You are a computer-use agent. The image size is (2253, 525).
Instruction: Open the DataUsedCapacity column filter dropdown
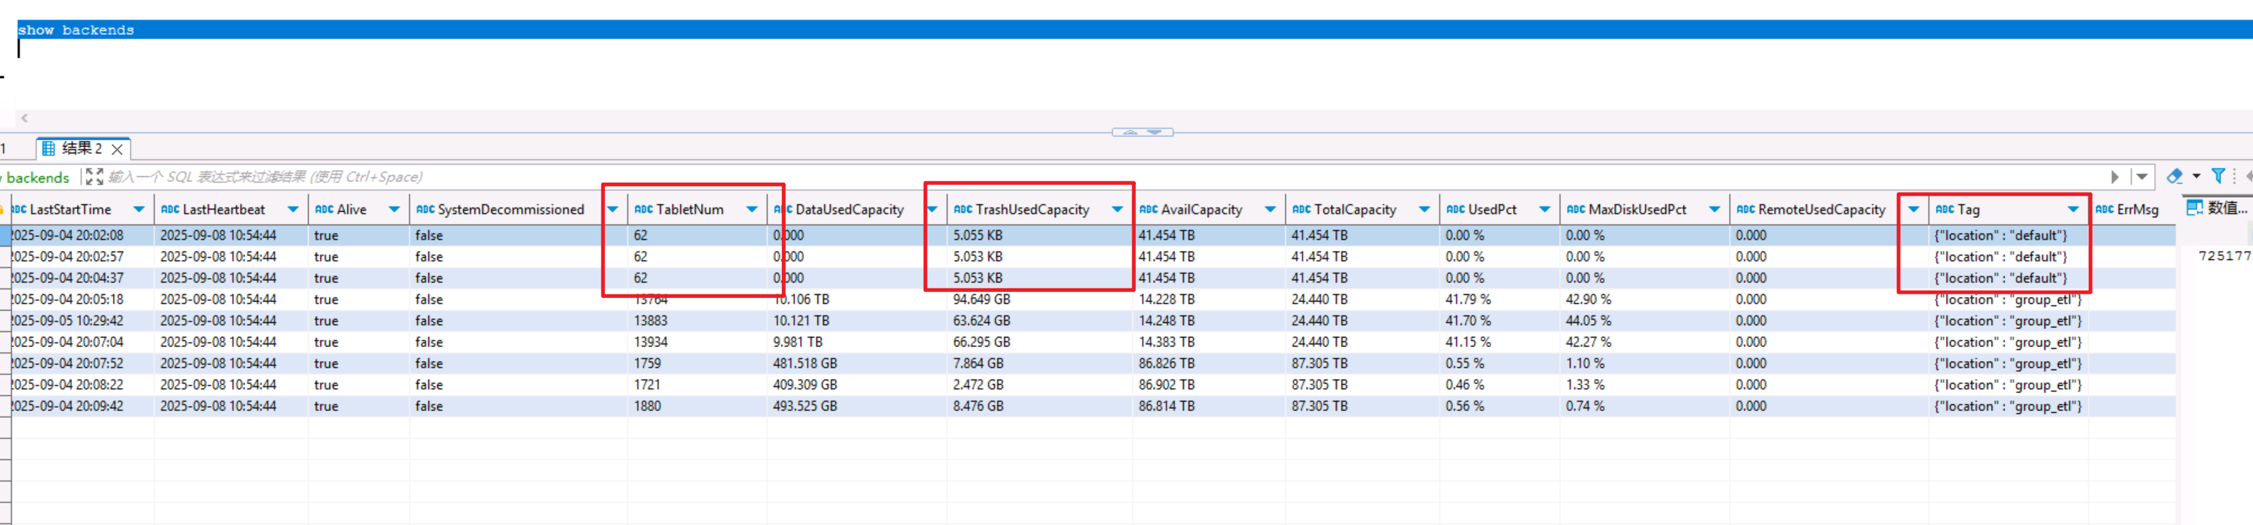click(933, 210)
